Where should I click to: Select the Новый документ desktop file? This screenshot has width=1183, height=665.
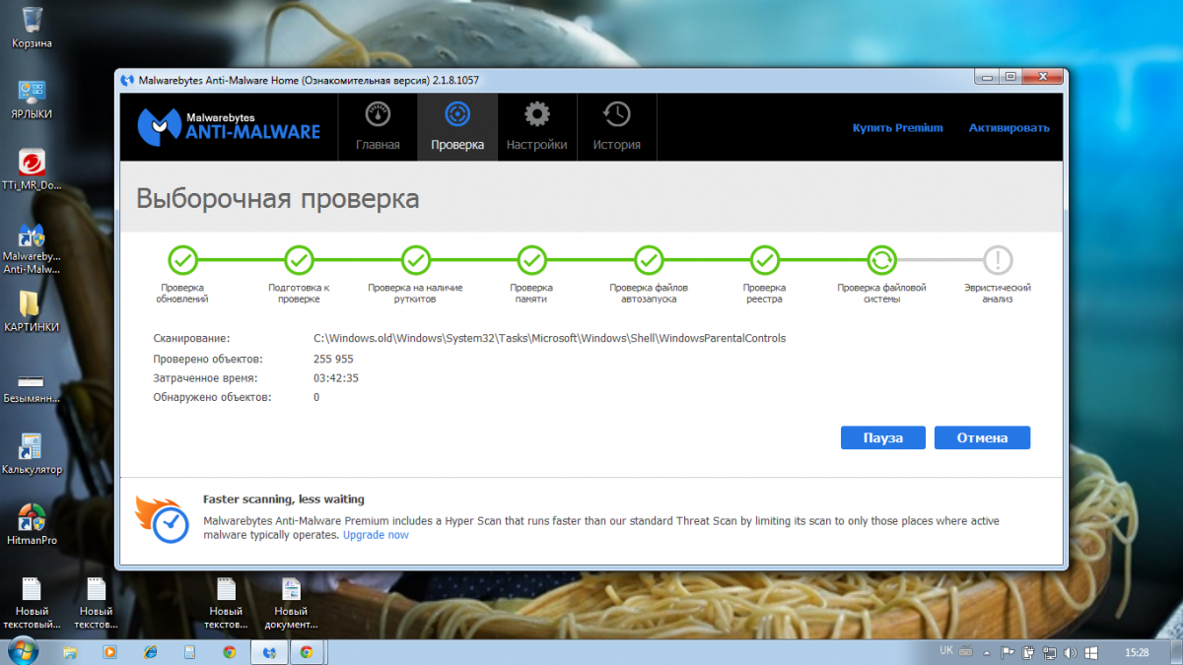(292, 603)
